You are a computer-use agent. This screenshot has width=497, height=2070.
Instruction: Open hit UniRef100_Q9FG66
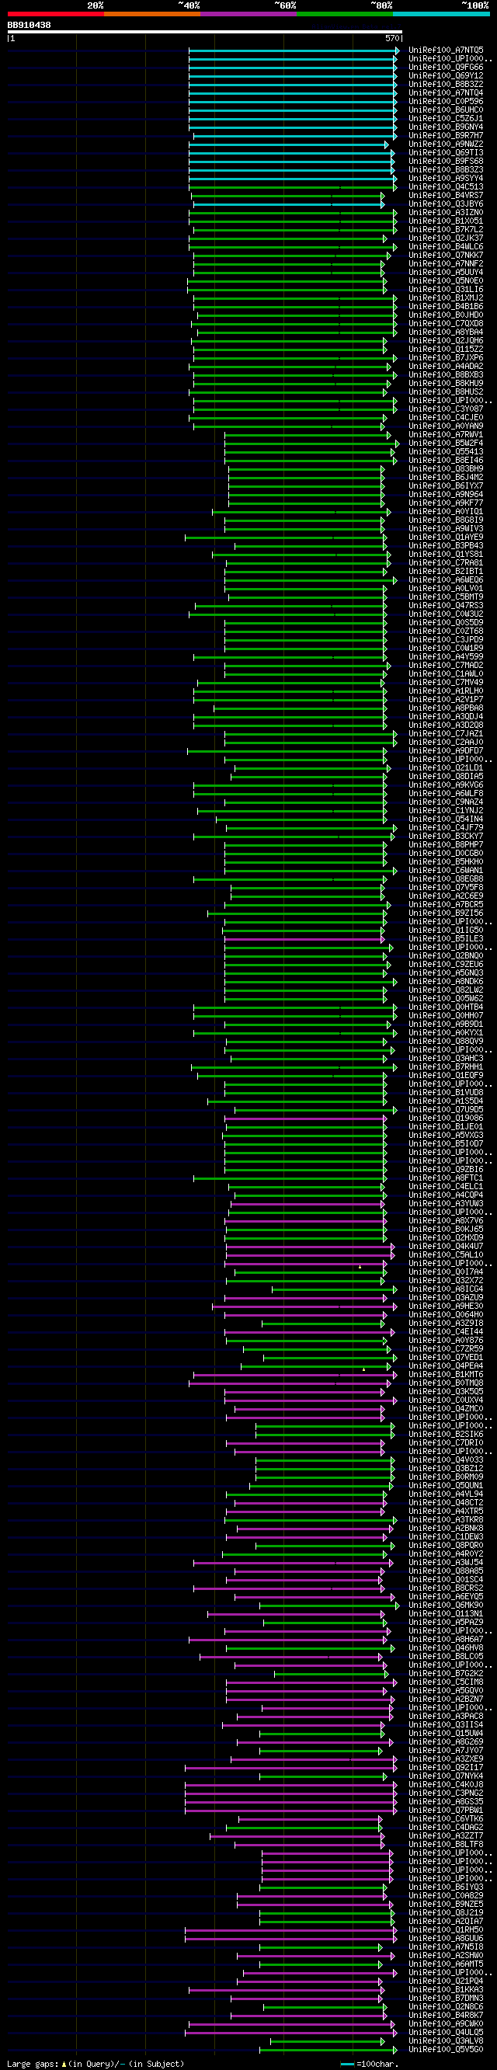[446, 68]
